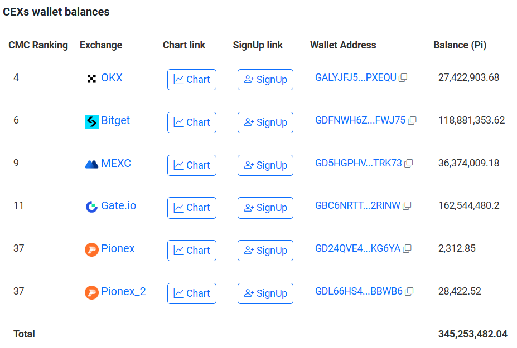Click the CMC Ranking column header
Viewport: 517px width, 348px height.
coord(38,45)
